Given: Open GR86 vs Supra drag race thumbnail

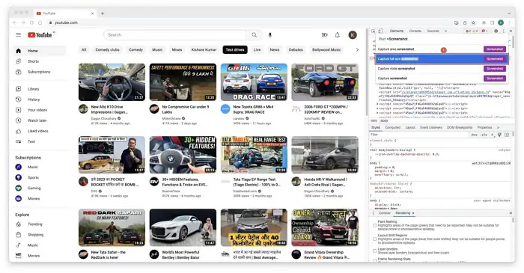Looking at the screenshot, I should 254,82.
